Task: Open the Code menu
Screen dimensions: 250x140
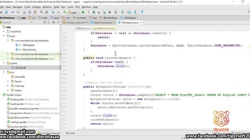Action: pyautogui.click(x=27, y=7)
